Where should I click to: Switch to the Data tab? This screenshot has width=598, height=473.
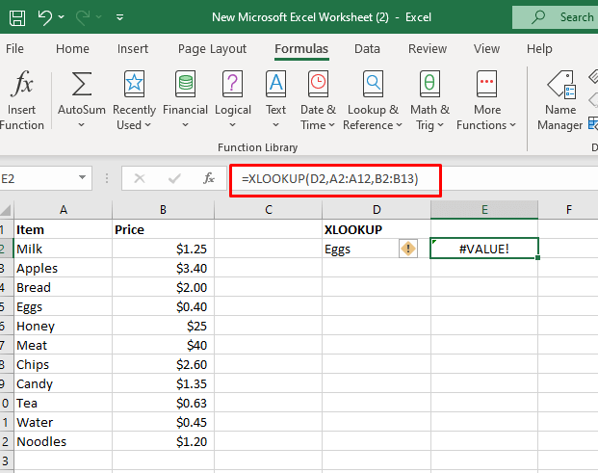(367, 49)
